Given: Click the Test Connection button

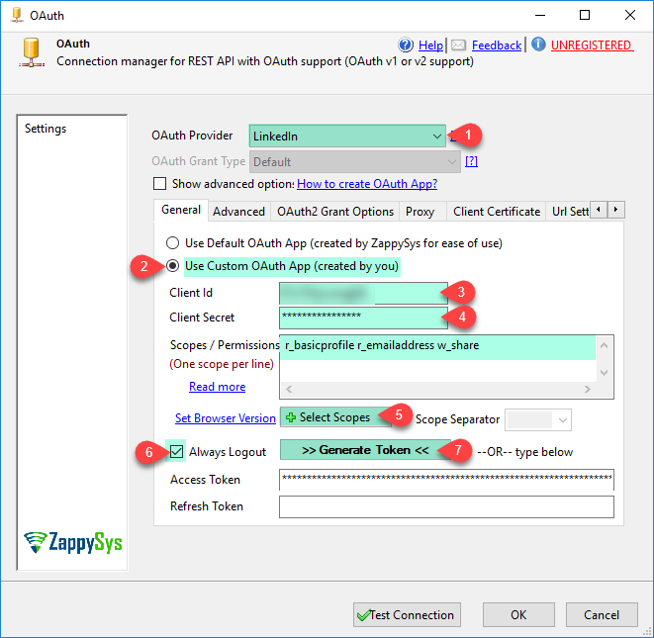Looking at the screenshot, I should 407,614.
